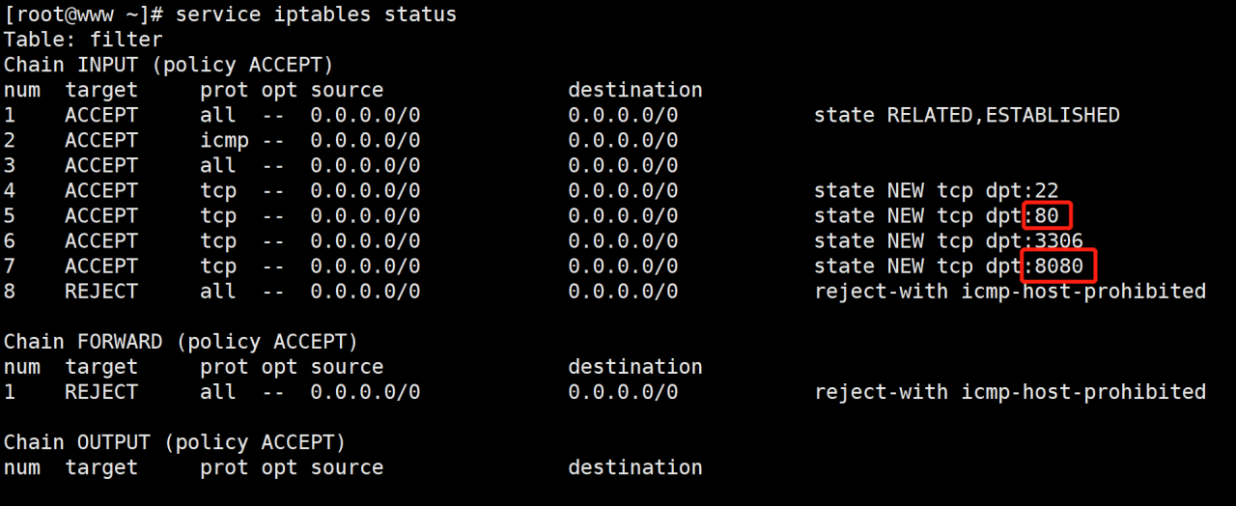
Task: Click ACCEPT target of INPUT rule 6
Action: coord(101,240)
